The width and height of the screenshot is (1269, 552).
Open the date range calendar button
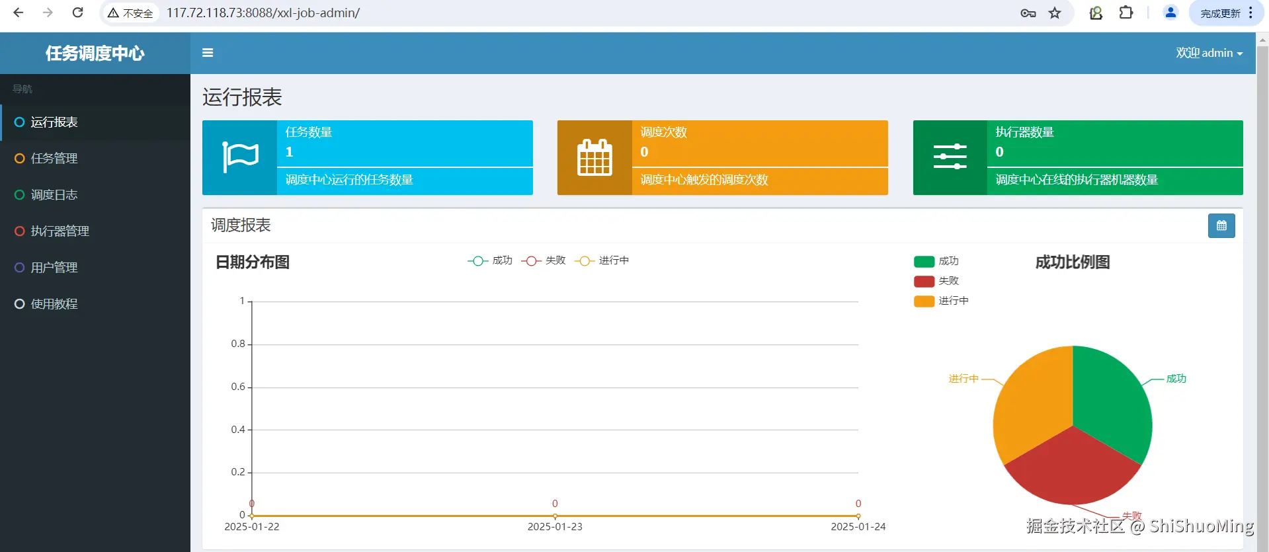point(1221,225)
